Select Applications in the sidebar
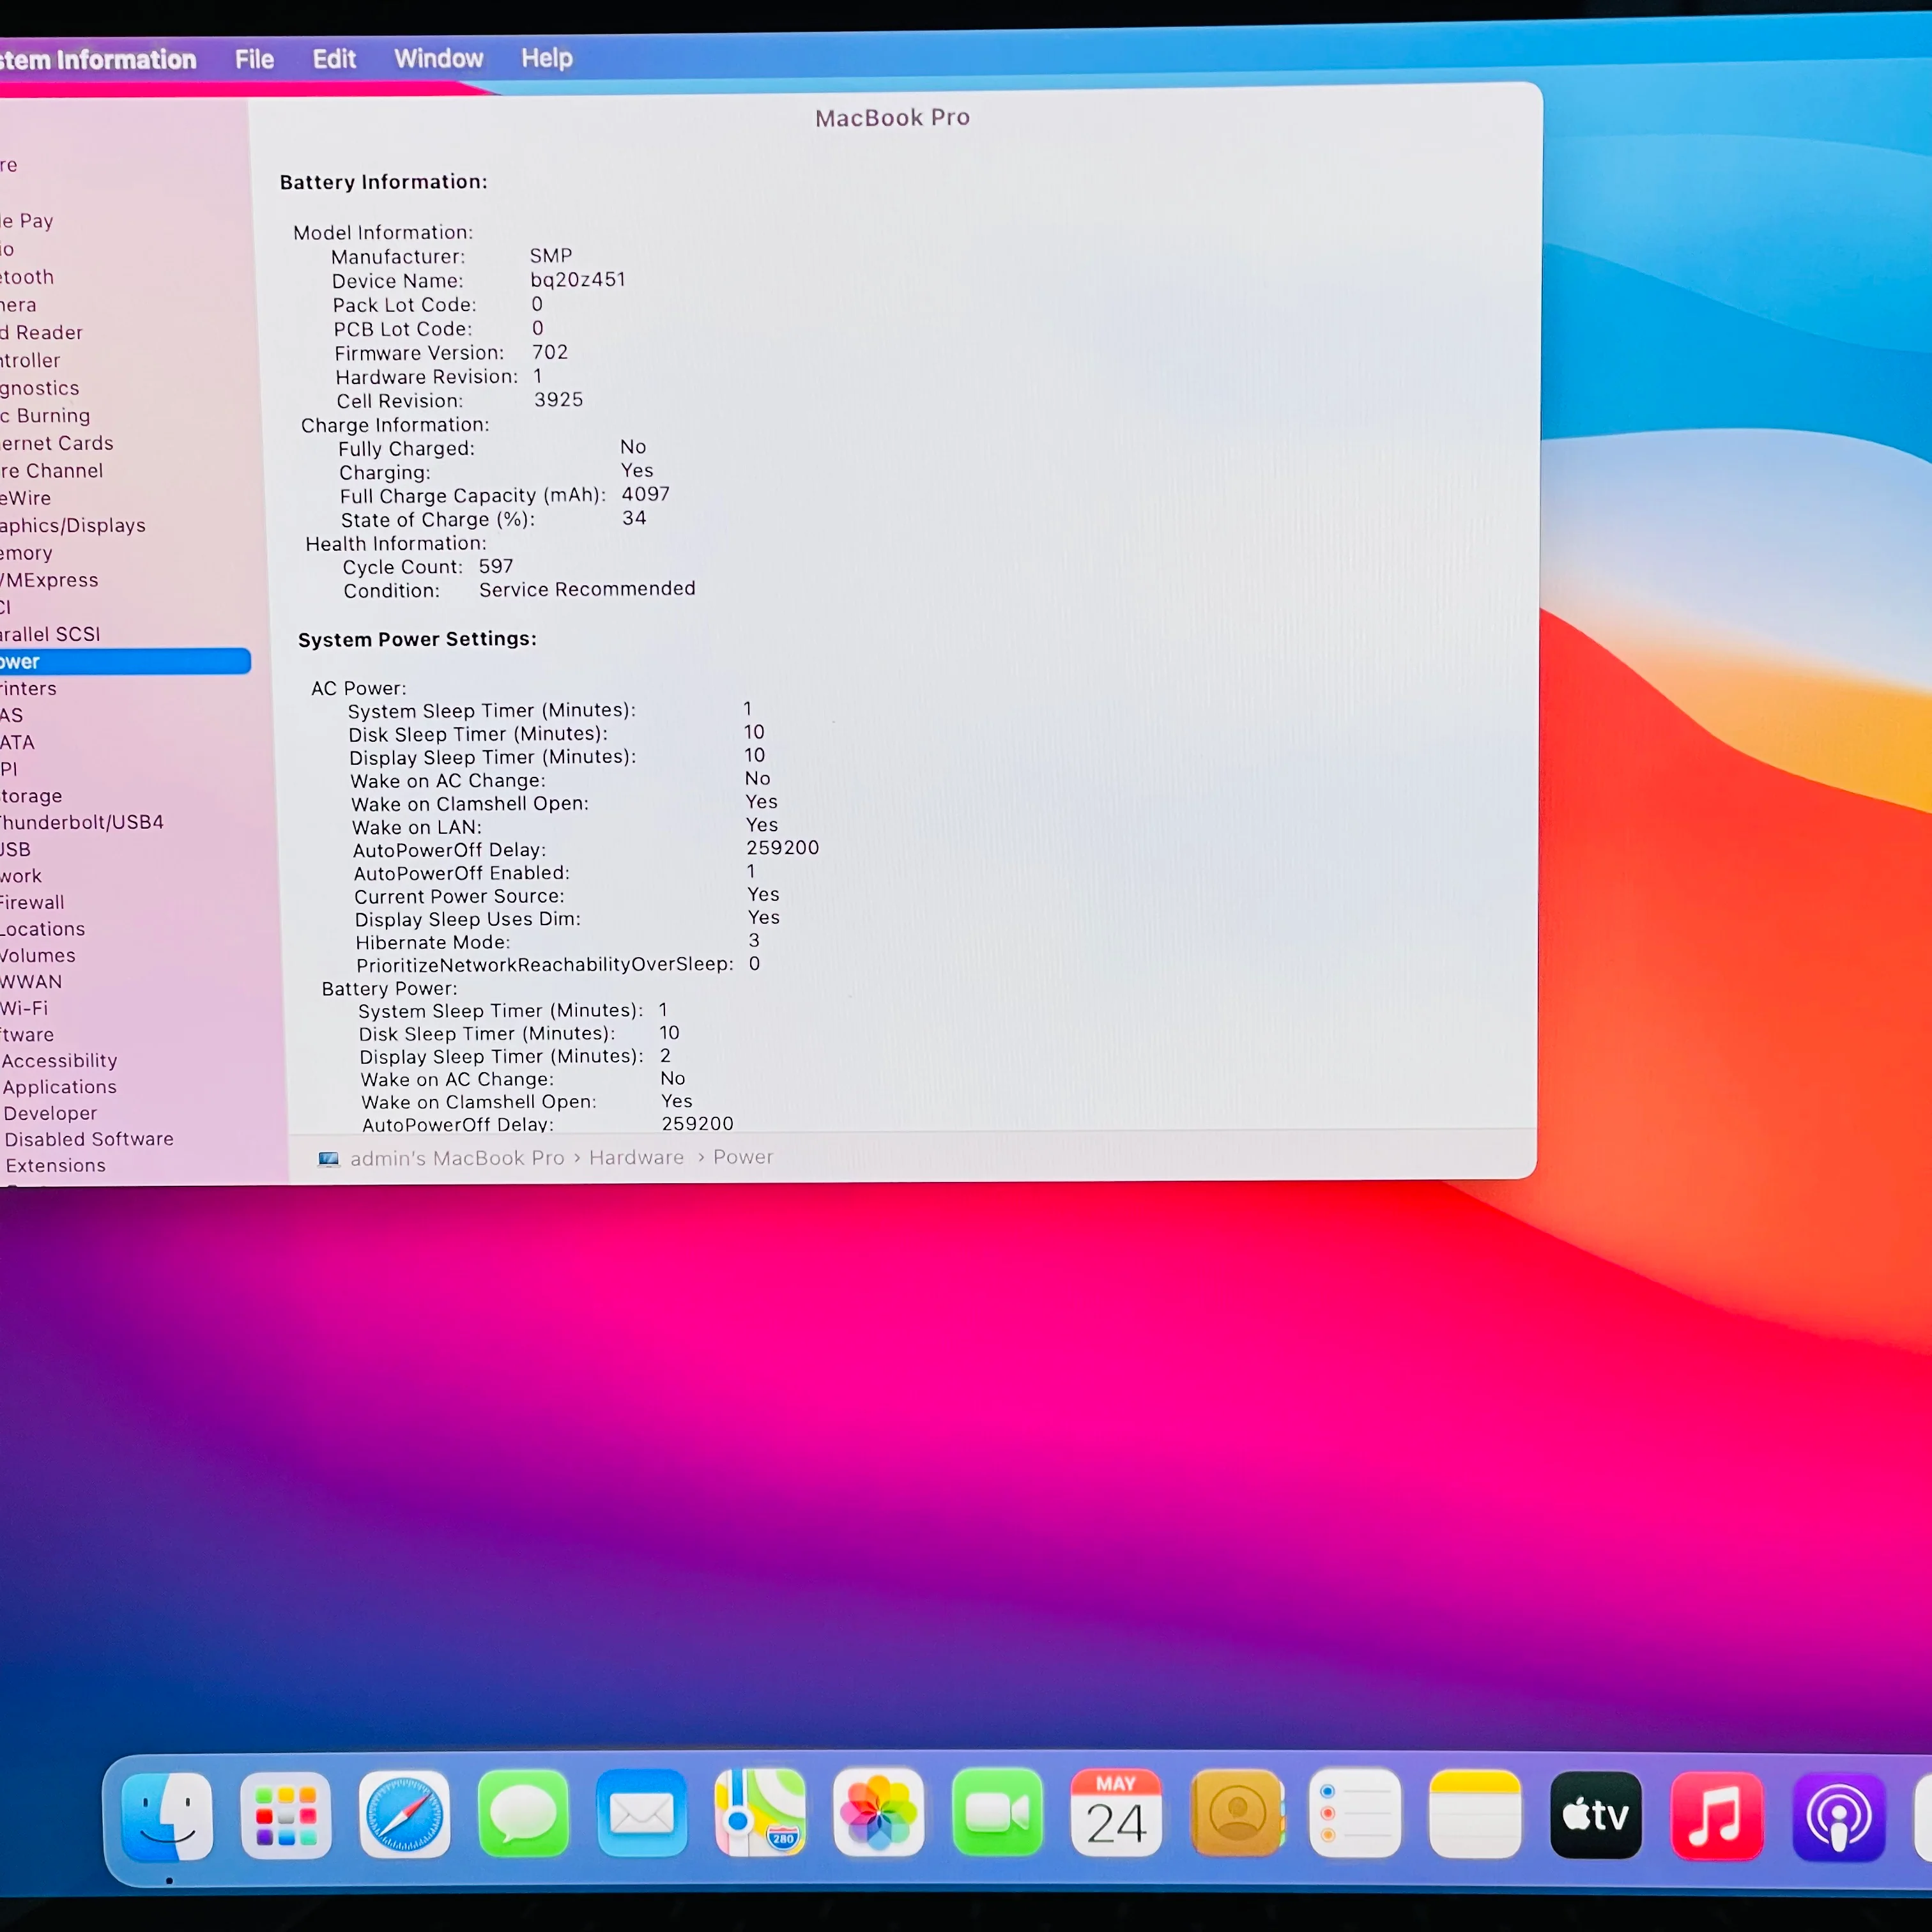Screen dimensions: 1932x1932 pos(59,1087)
